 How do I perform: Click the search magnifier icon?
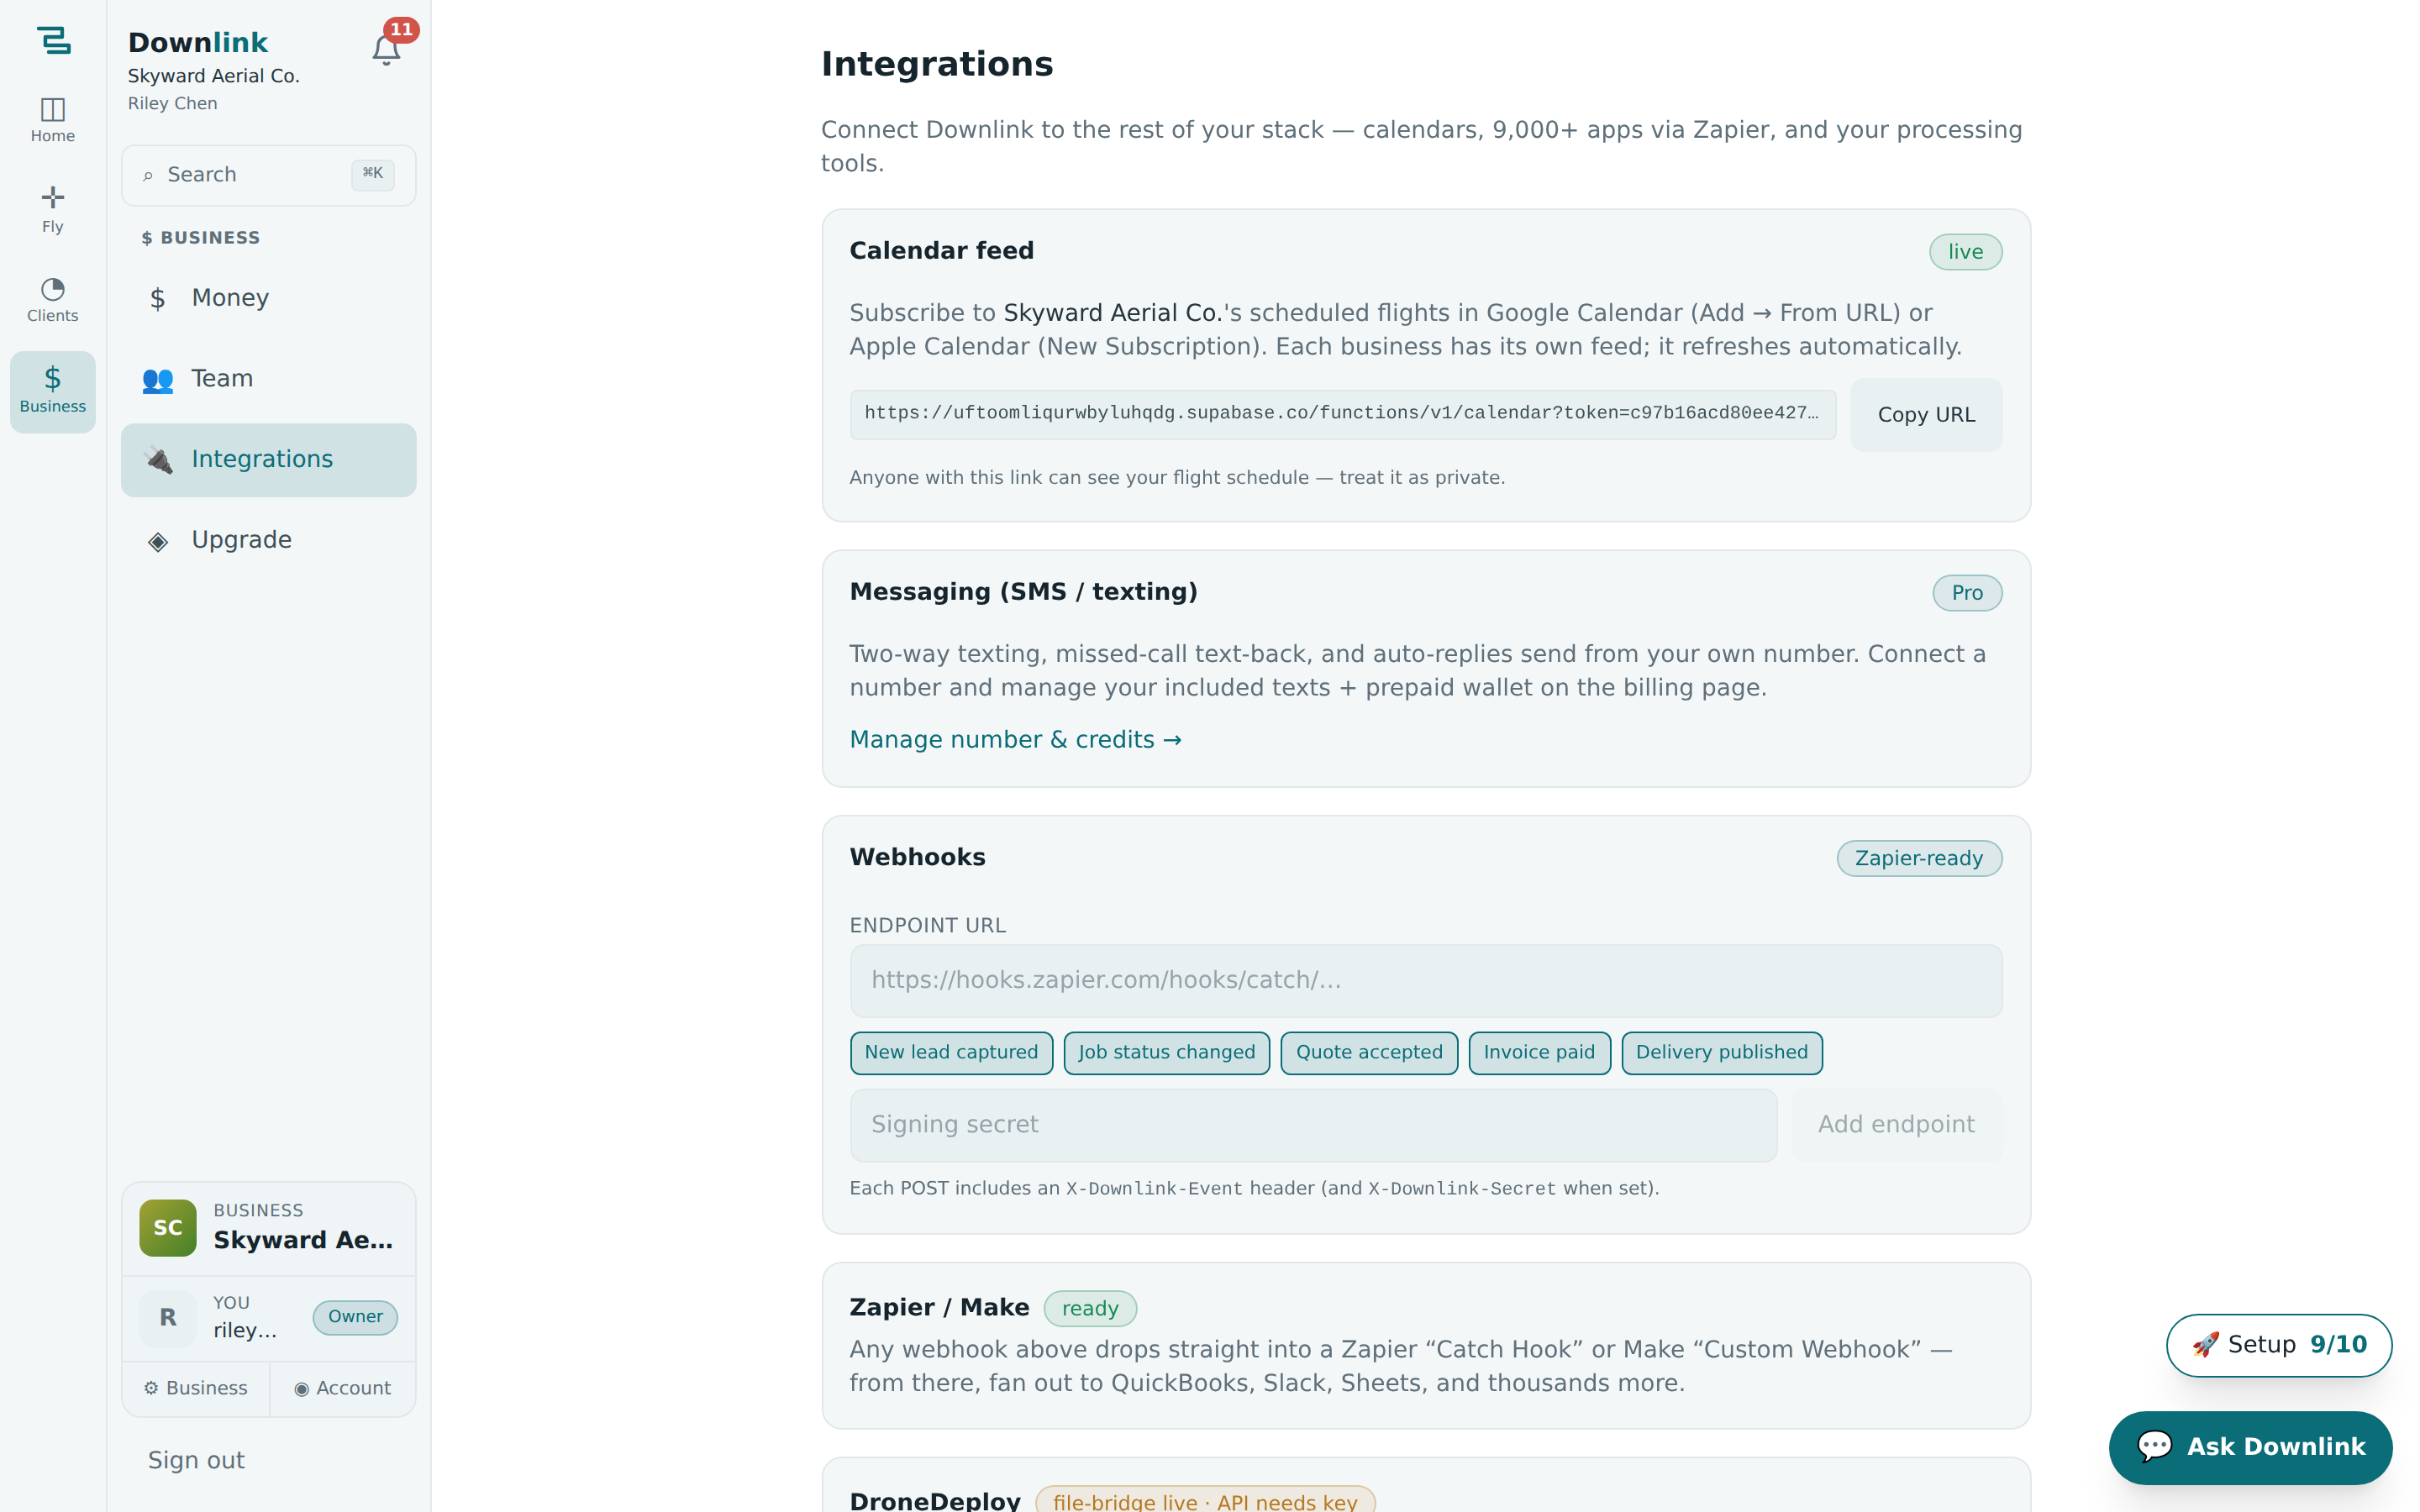[x=148, y=176]
